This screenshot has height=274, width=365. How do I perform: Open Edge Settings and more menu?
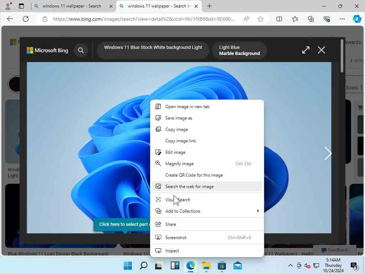(x=342, y=19)
